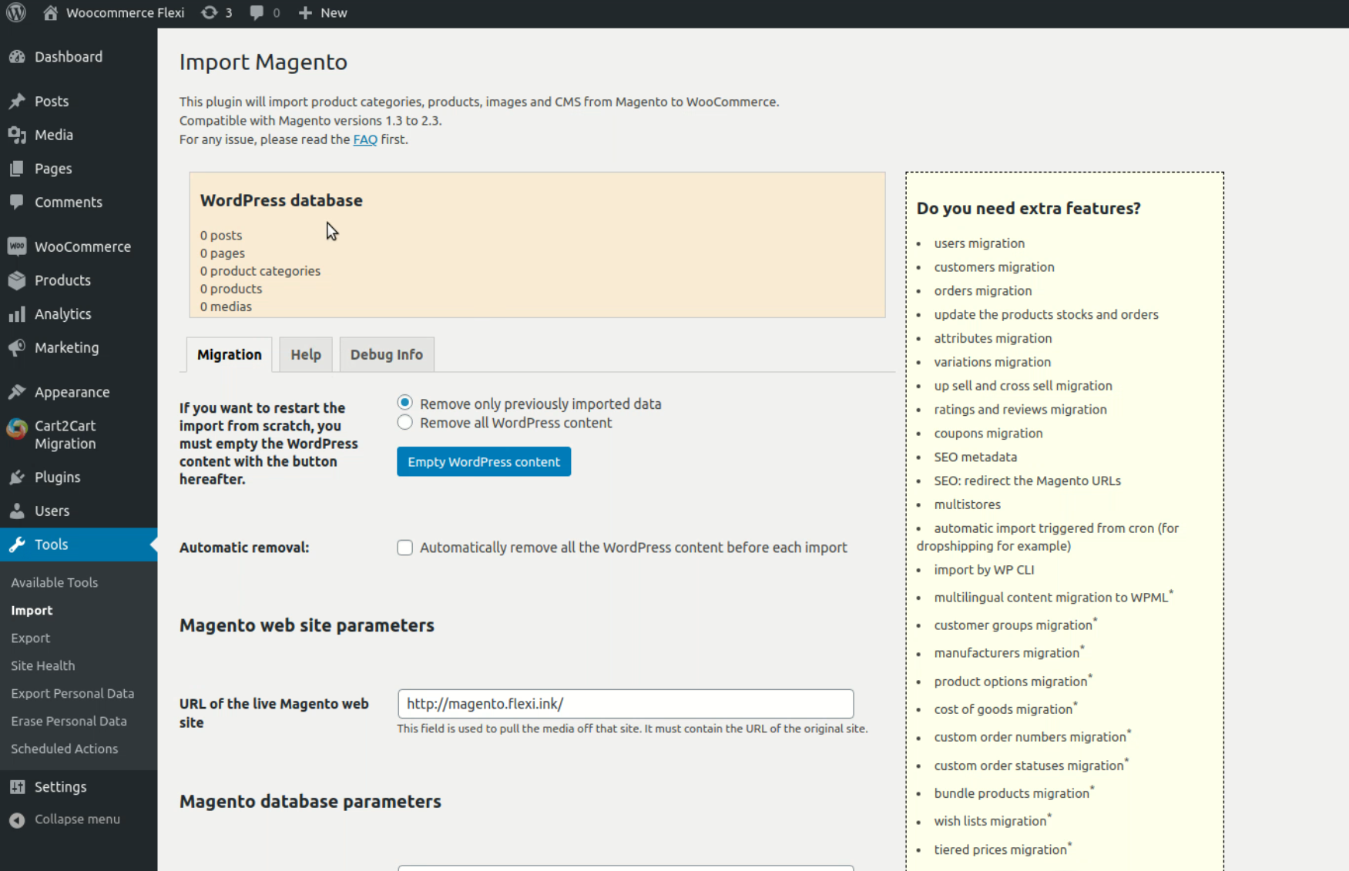1349x871 pixels.
Task: Switch to the Help tab
Action: pos(306,354)
